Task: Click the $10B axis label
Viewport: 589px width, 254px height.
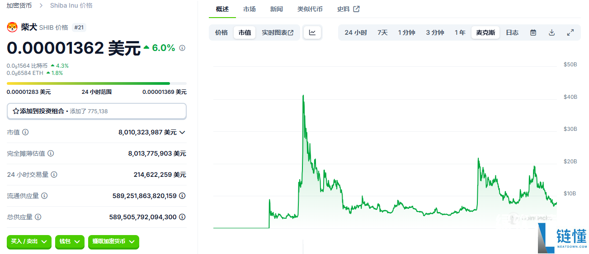Action: [570, 194]
